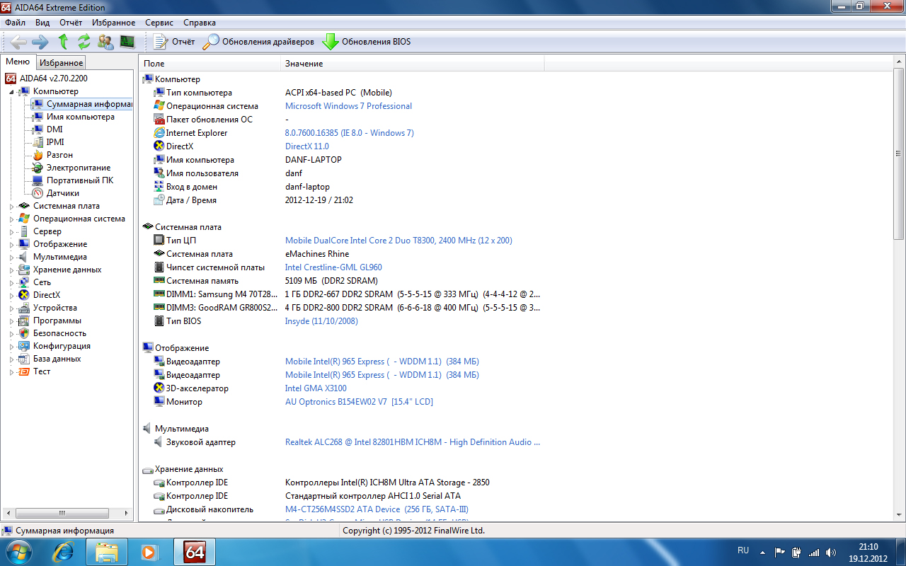Click the Устройства icon in tree

pyautogui.click(x=24, y=308)
